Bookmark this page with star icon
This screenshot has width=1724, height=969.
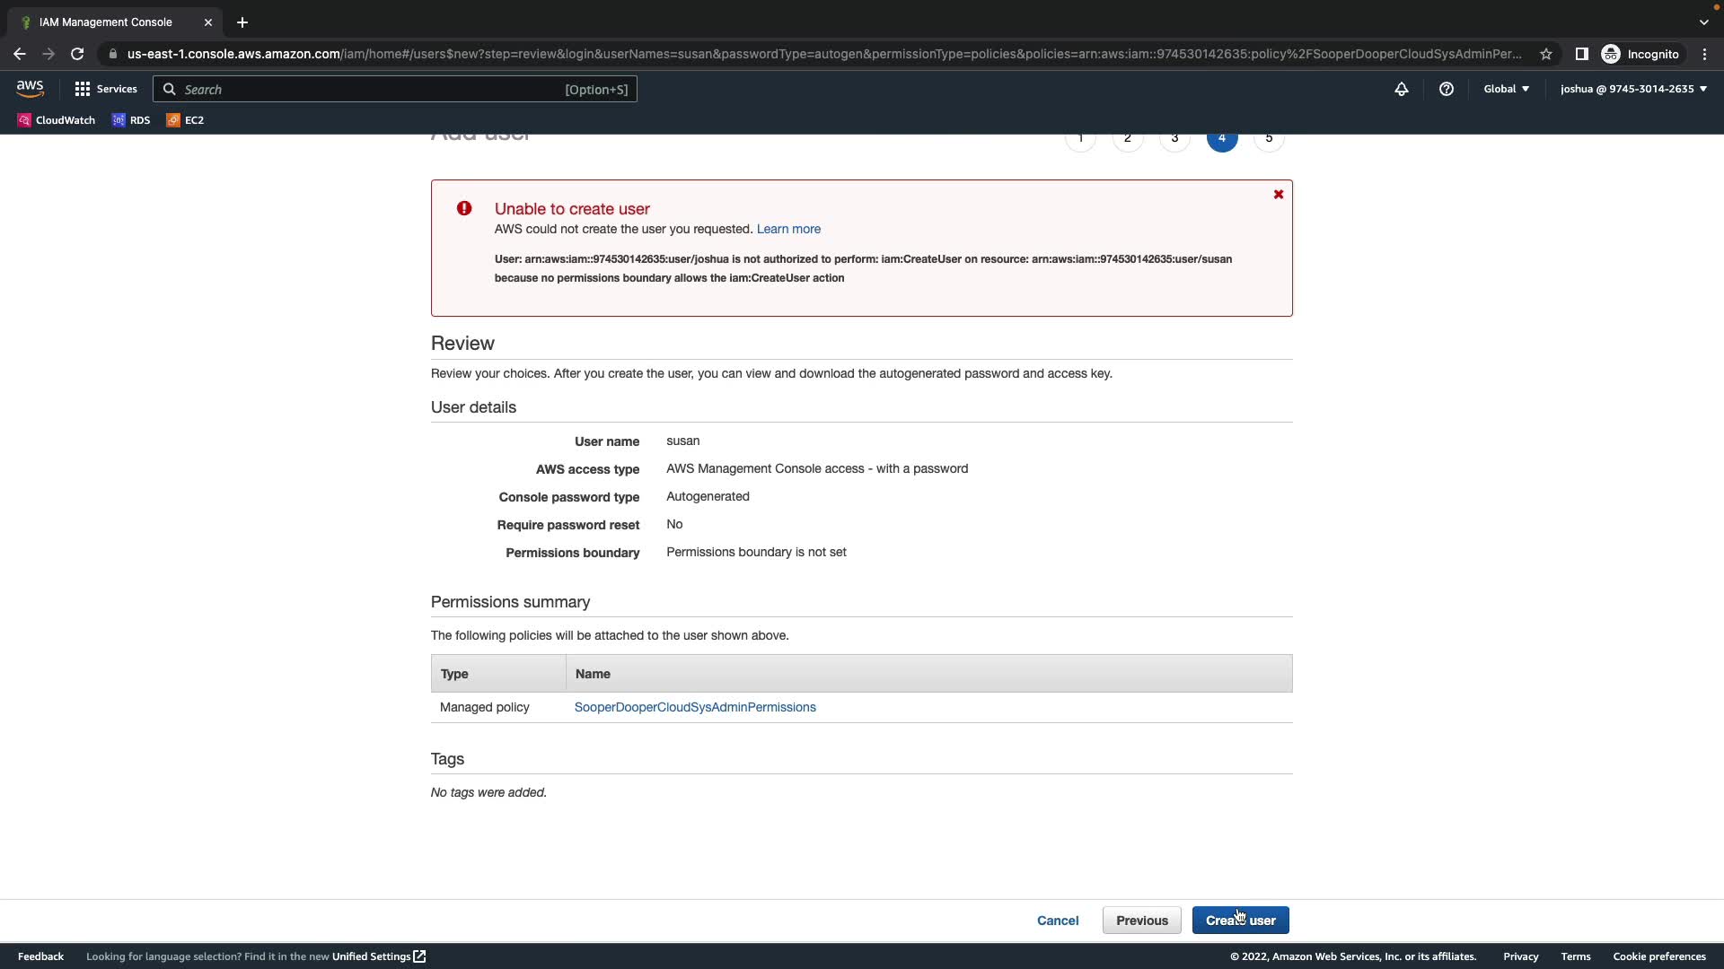click(1545, 54)
